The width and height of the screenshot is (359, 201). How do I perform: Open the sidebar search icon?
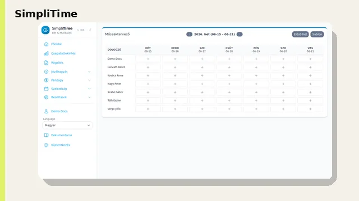[x=78, y=30]
